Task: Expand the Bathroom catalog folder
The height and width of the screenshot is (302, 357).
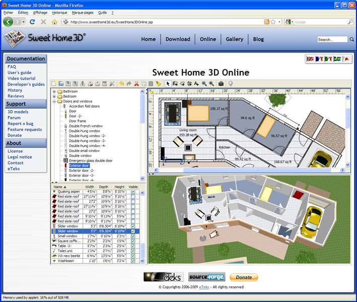Action: 54,92
